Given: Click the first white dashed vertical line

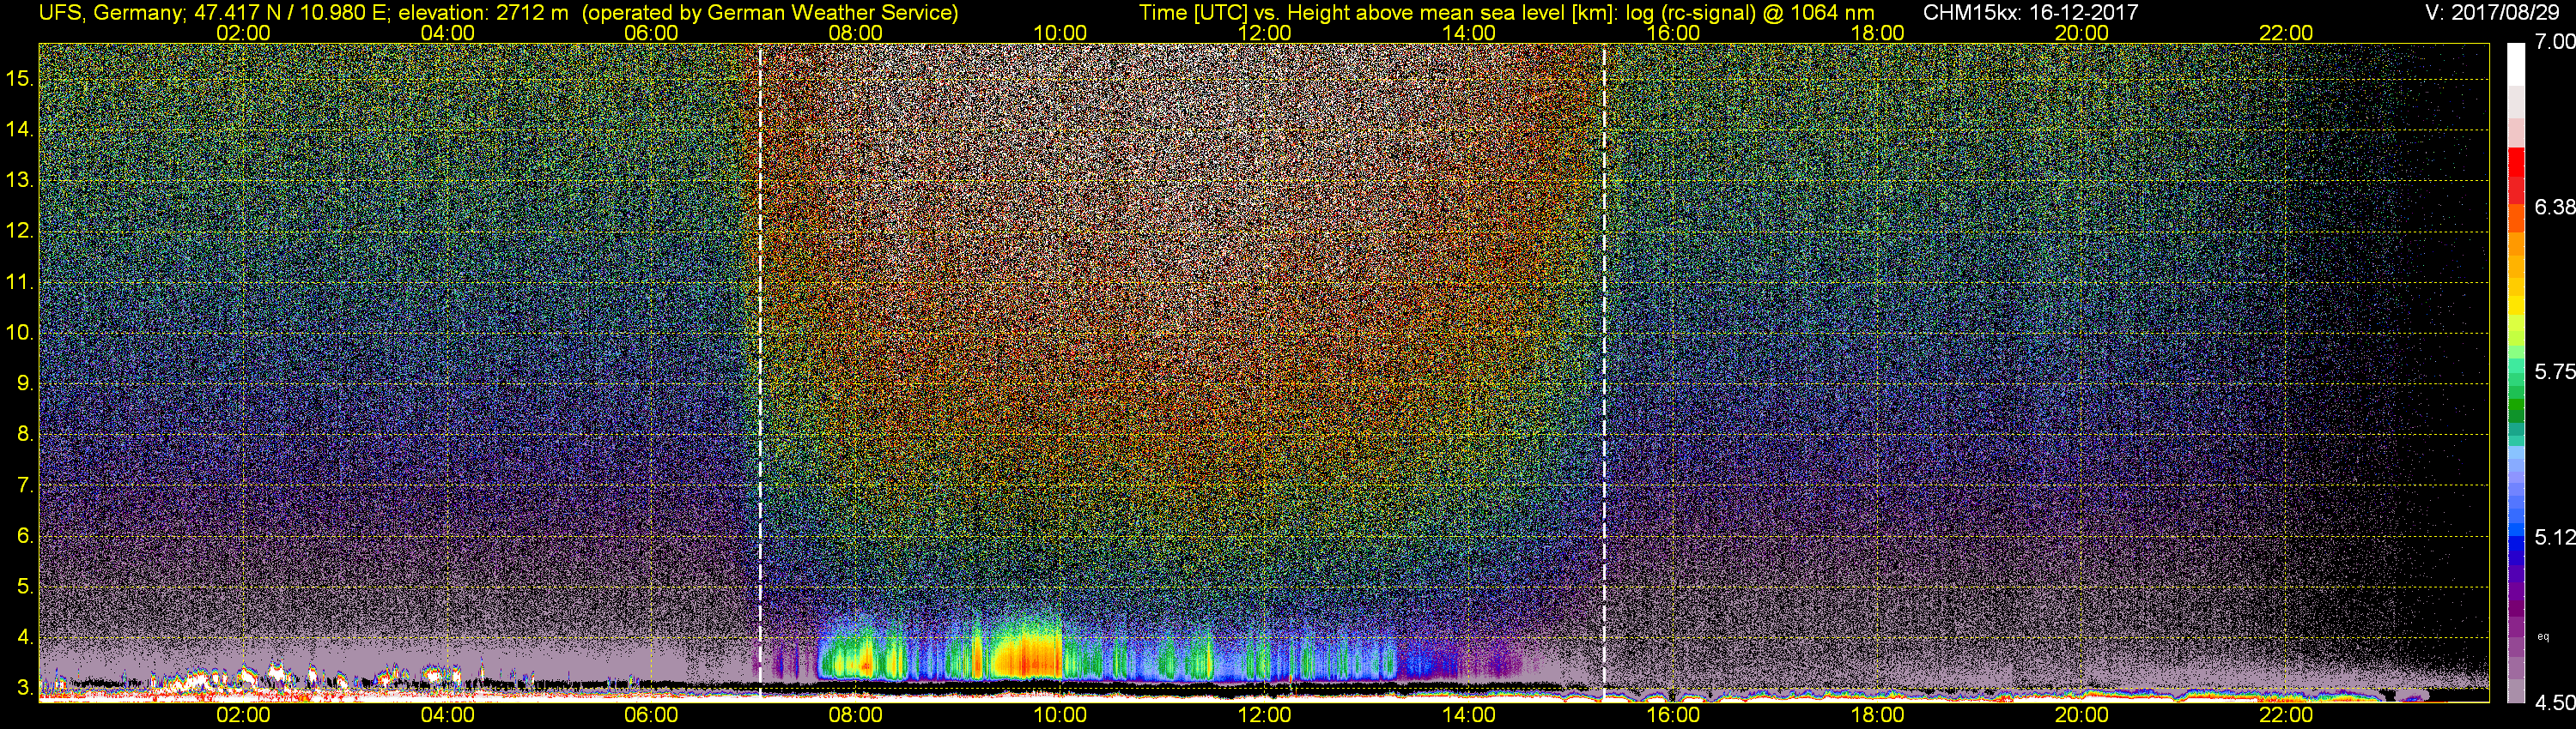Looking at the screenshot, I should click(x=761, y=371).
